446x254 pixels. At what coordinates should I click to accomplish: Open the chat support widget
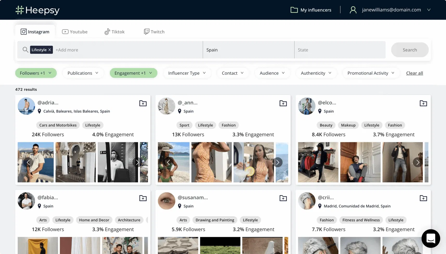coord(431,238)
